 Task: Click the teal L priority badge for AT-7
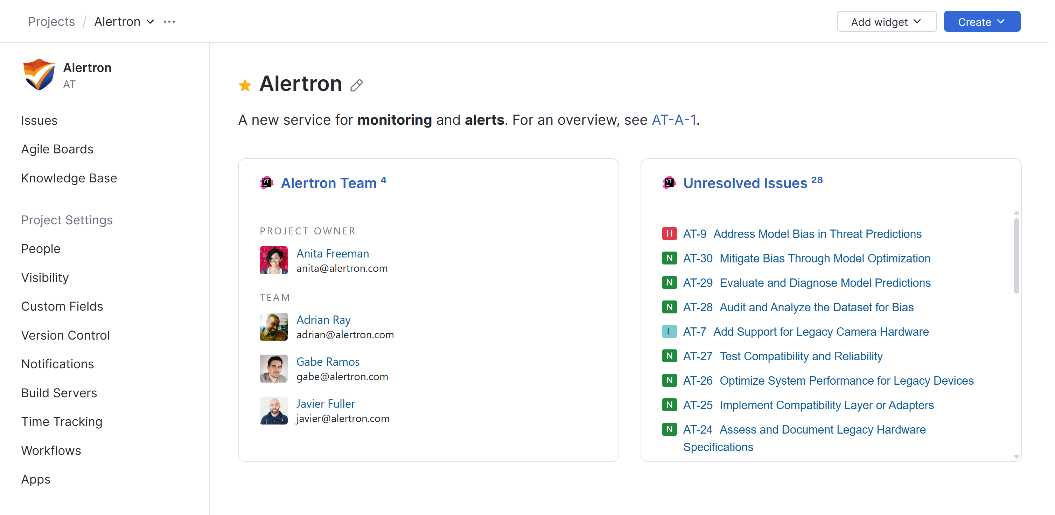(669, 332)
